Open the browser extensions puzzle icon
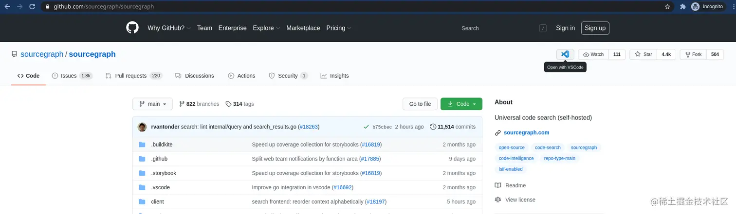 [x=682, y=7]
